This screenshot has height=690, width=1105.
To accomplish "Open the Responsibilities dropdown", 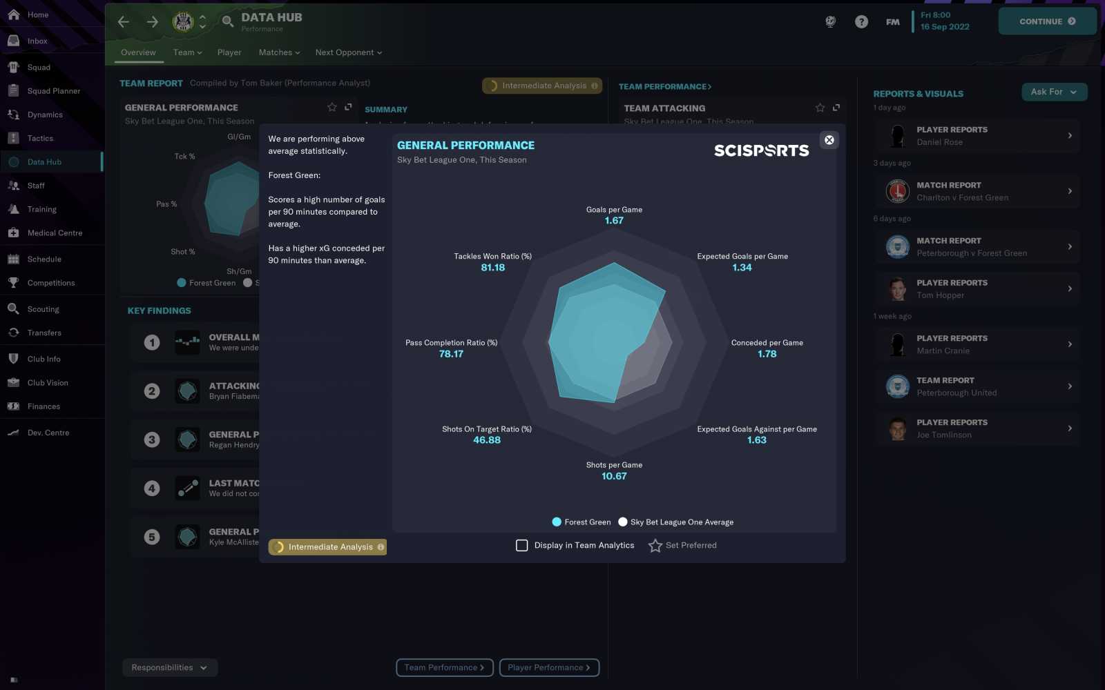I will (x=170, y=667).
